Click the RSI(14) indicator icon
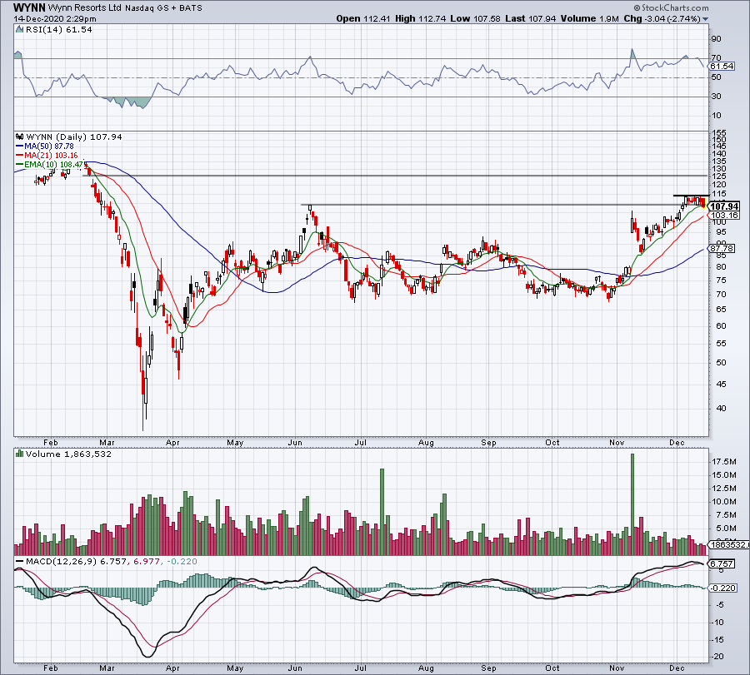Image resolution: width=750 pixels, height=675 pixels. pyautogui.click(x=19, y=30)
